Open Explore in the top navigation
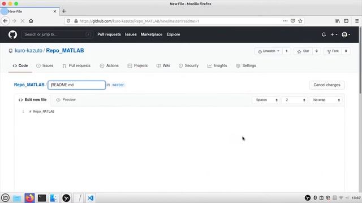The width and height of the screenshot is (362, 203). pyautogui.click(x=173, y=34)
